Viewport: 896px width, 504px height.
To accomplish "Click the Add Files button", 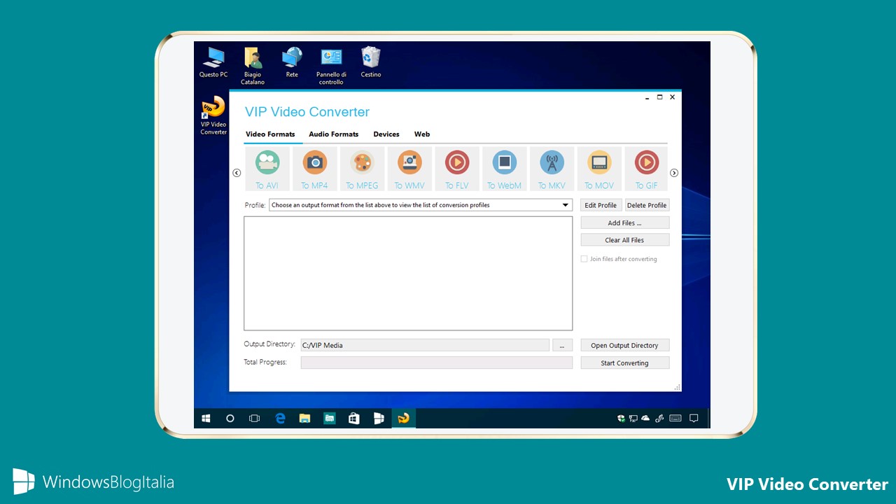I will [x=625, y=223].
